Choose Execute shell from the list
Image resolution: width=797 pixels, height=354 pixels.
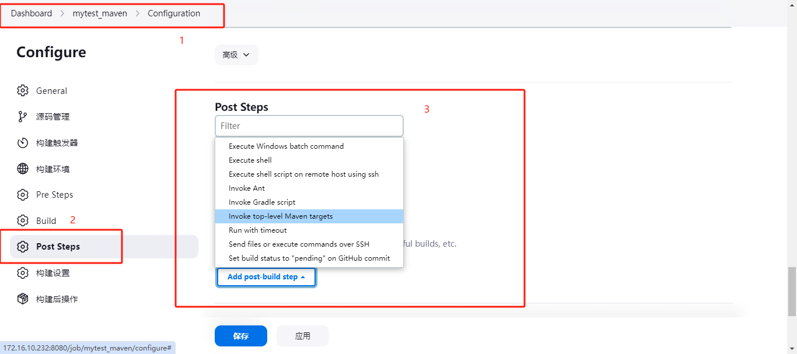tap(250, 160)
